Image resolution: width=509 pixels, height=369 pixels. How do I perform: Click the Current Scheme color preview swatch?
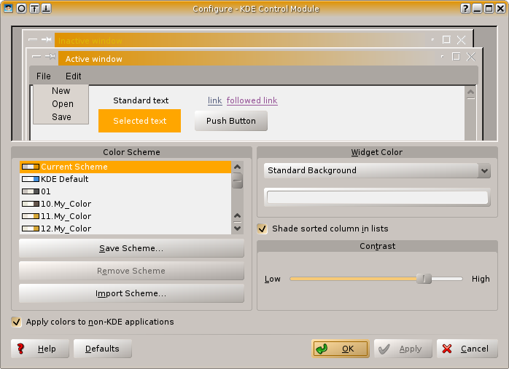31,167
